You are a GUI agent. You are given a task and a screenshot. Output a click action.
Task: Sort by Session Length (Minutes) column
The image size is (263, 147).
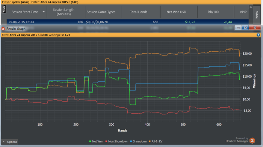coord(63,12)
